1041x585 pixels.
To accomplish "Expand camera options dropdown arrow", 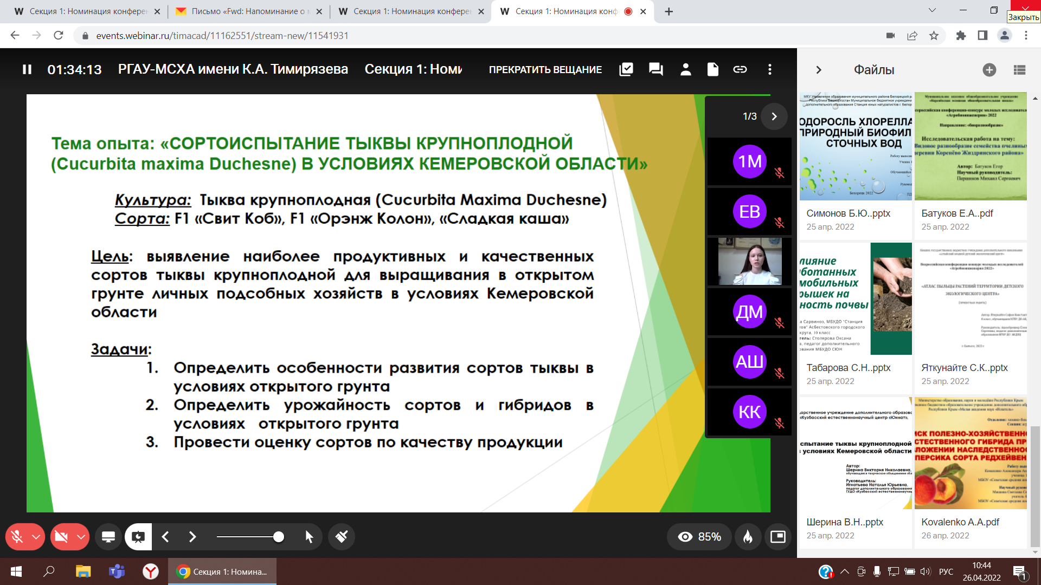I will pyautogui.click(x=81, y=537).
